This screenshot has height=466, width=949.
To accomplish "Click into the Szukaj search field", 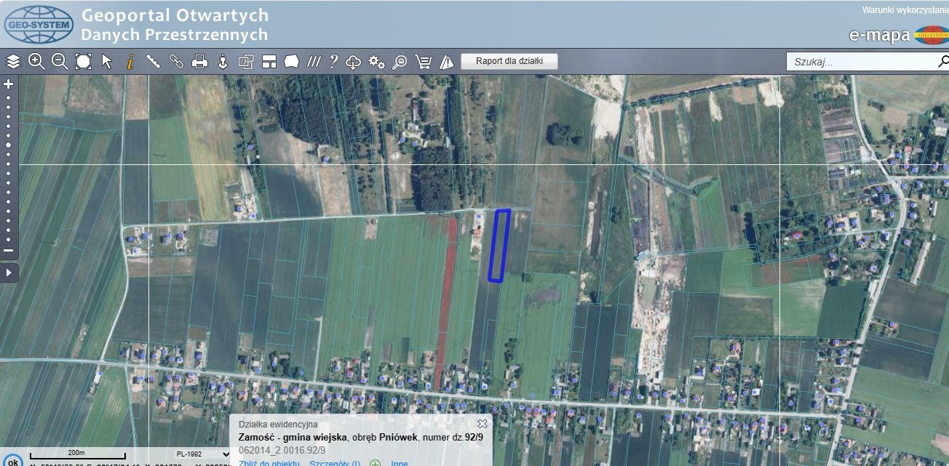I will 859,62.
